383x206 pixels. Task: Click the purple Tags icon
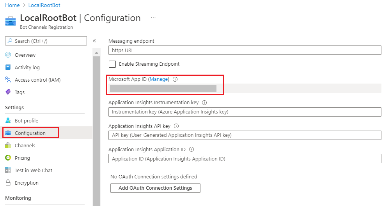pos(8,92)
